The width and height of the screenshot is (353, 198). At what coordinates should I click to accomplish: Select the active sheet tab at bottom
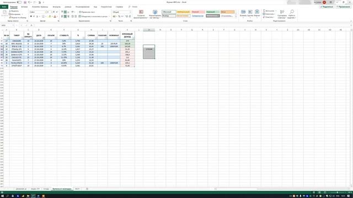click(x=62, y=189)
